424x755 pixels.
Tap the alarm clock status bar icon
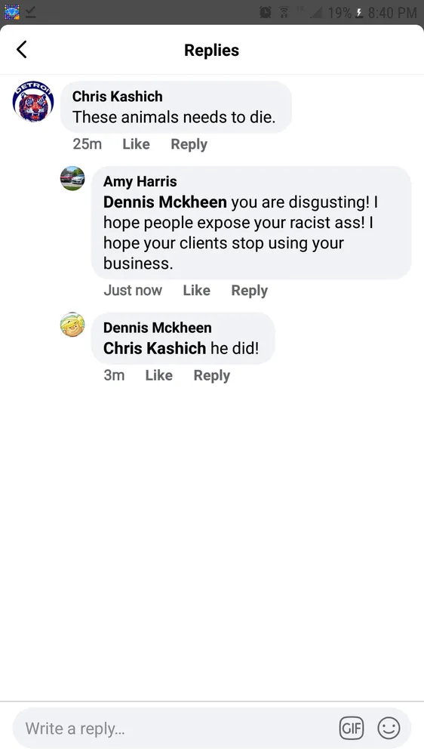[x=265, y=12]
